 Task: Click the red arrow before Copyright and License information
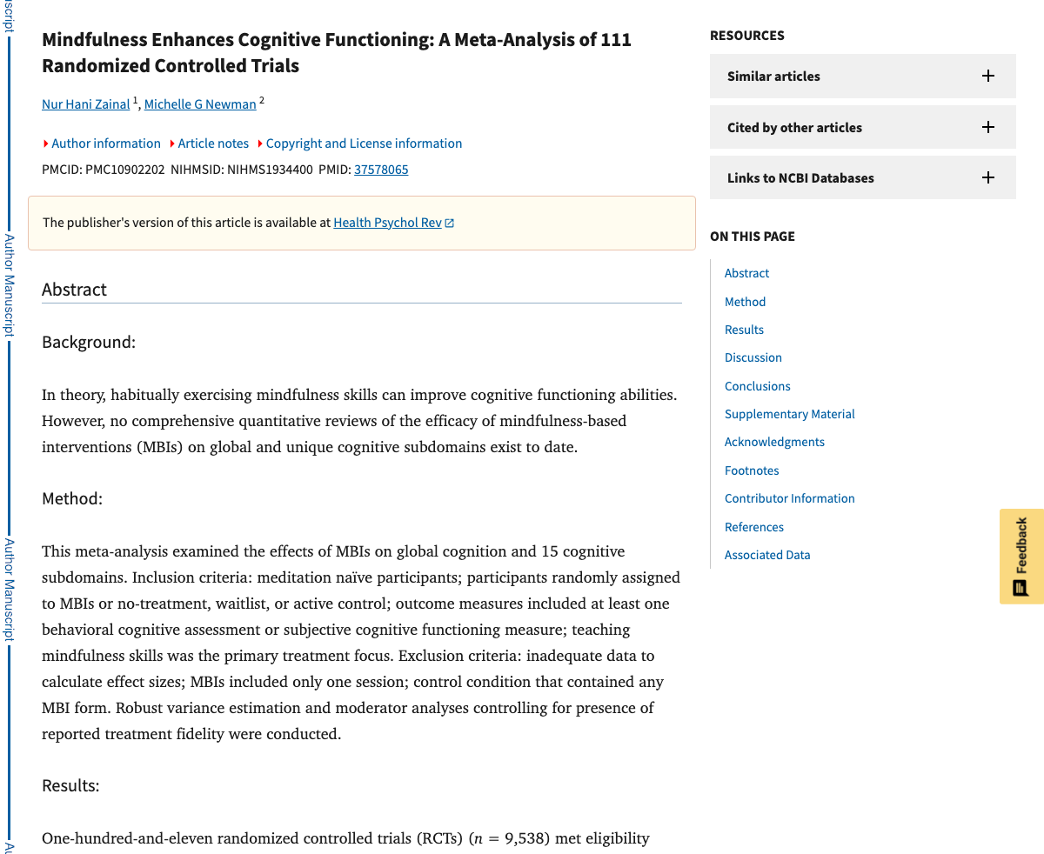[x=262, y=143]
